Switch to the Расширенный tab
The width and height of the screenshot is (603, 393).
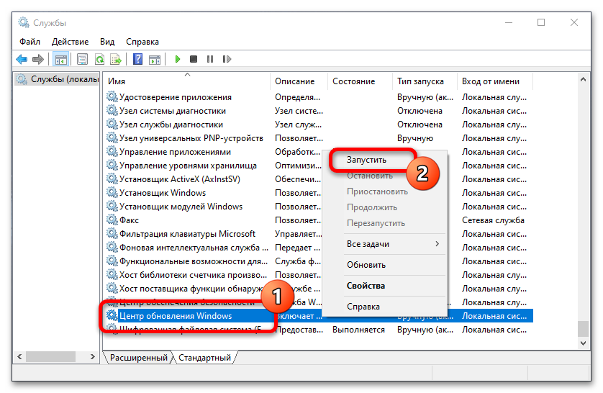pyautogui.click(x=139, y=358)
